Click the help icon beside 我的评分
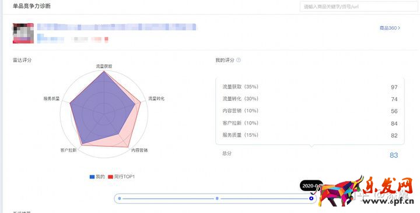The image size is (420, 213). [239, 60]
